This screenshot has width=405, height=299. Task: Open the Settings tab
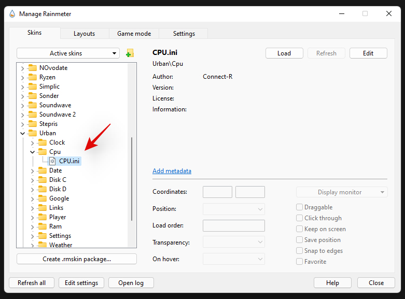pyautogui.click(x=184, y=34)
